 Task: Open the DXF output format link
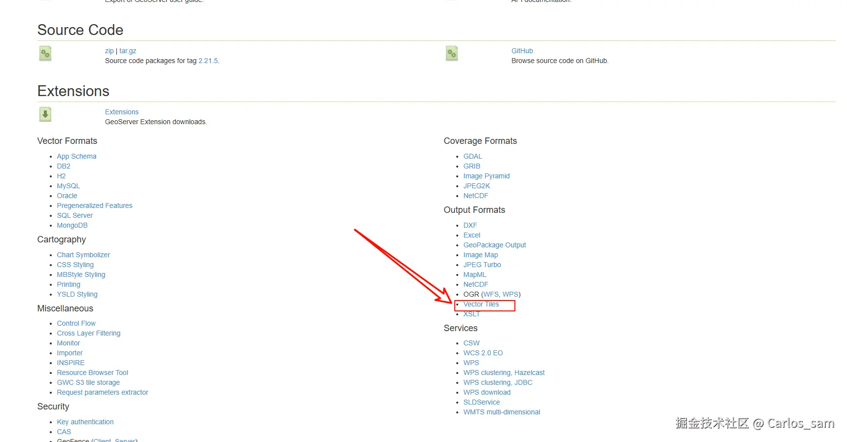(x=470, y=225)
